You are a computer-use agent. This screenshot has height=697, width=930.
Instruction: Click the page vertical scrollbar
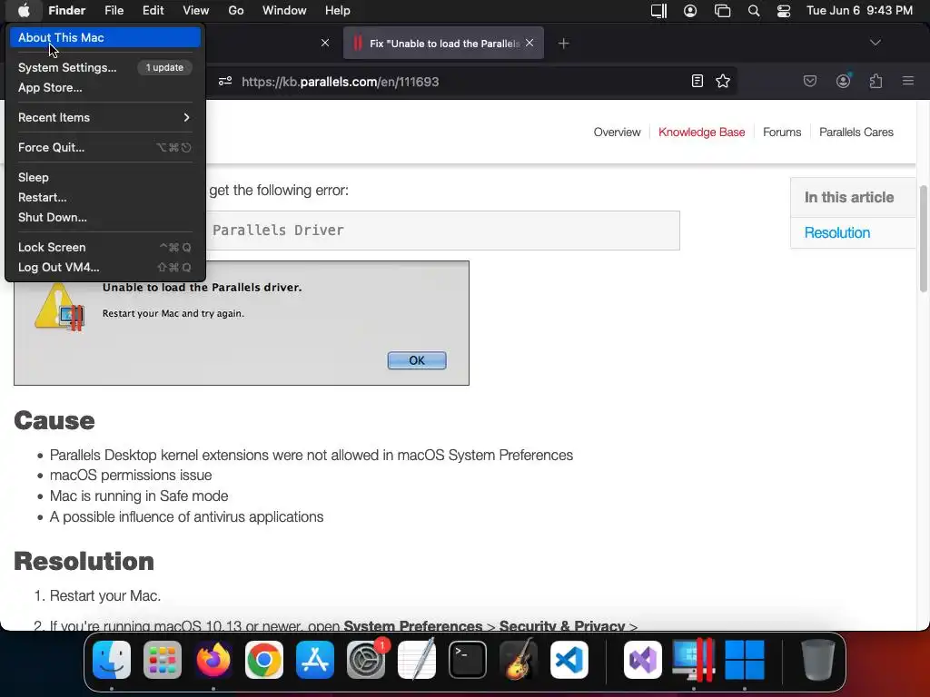pyautogui.click(x=923, y=239)
